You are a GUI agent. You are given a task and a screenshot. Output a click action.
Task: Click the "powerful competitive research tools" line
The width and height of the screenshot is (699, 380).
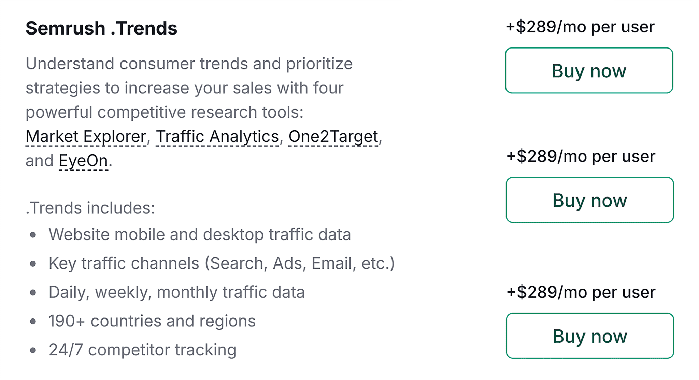165,112
